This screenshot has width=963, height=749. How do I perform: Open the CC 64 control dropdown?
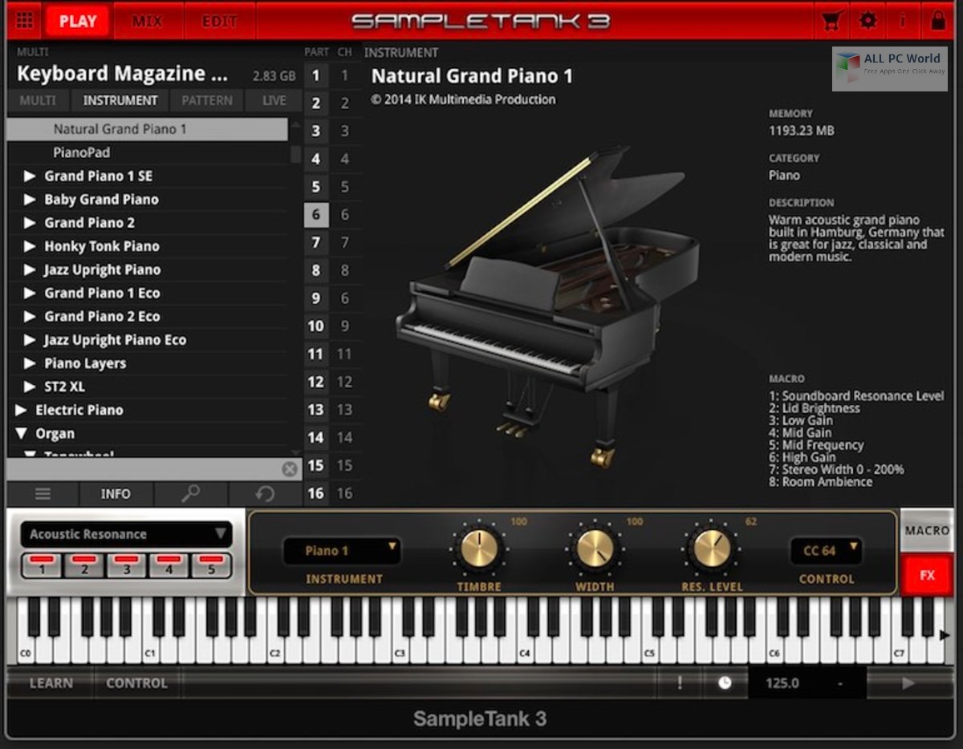(x=827, y=551)
